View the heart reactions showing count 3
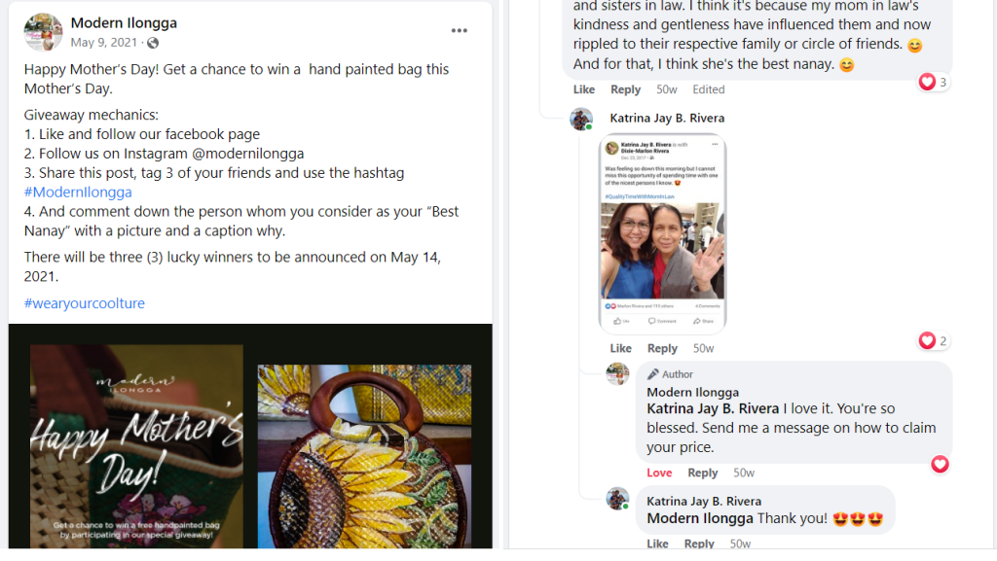This screenshot has height=561, width=997. click(933, 83)
